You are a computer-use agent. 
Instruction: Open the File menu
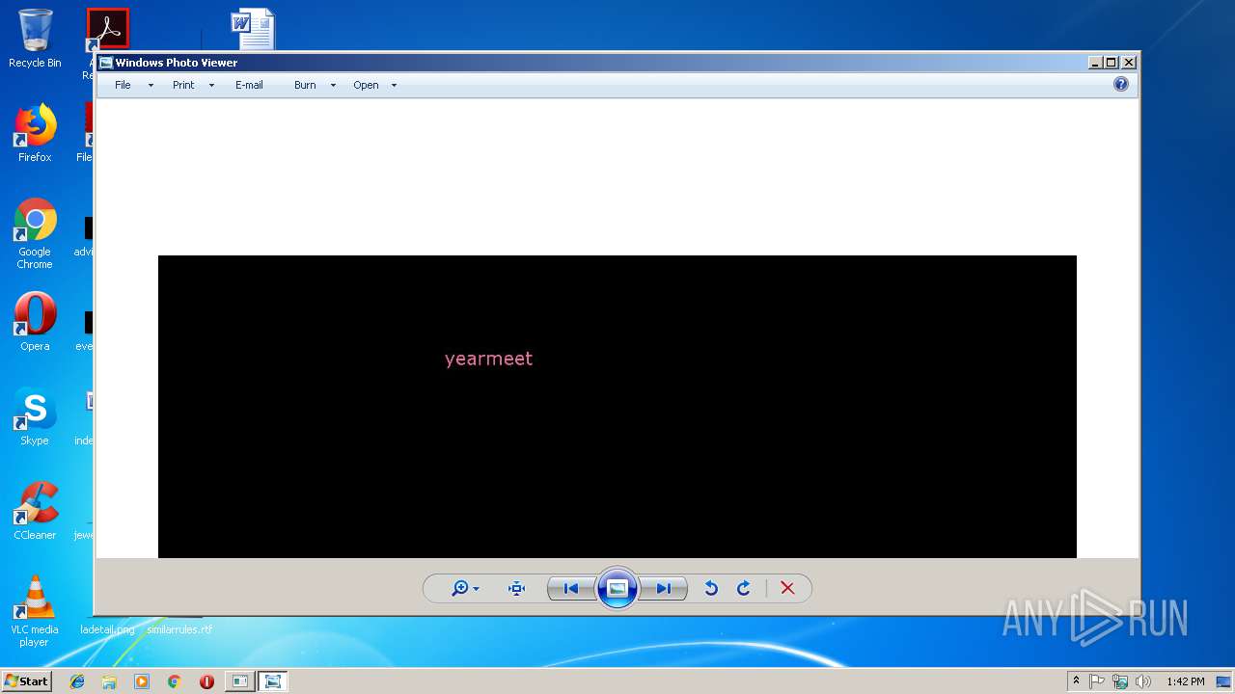(x=123, y=85)
